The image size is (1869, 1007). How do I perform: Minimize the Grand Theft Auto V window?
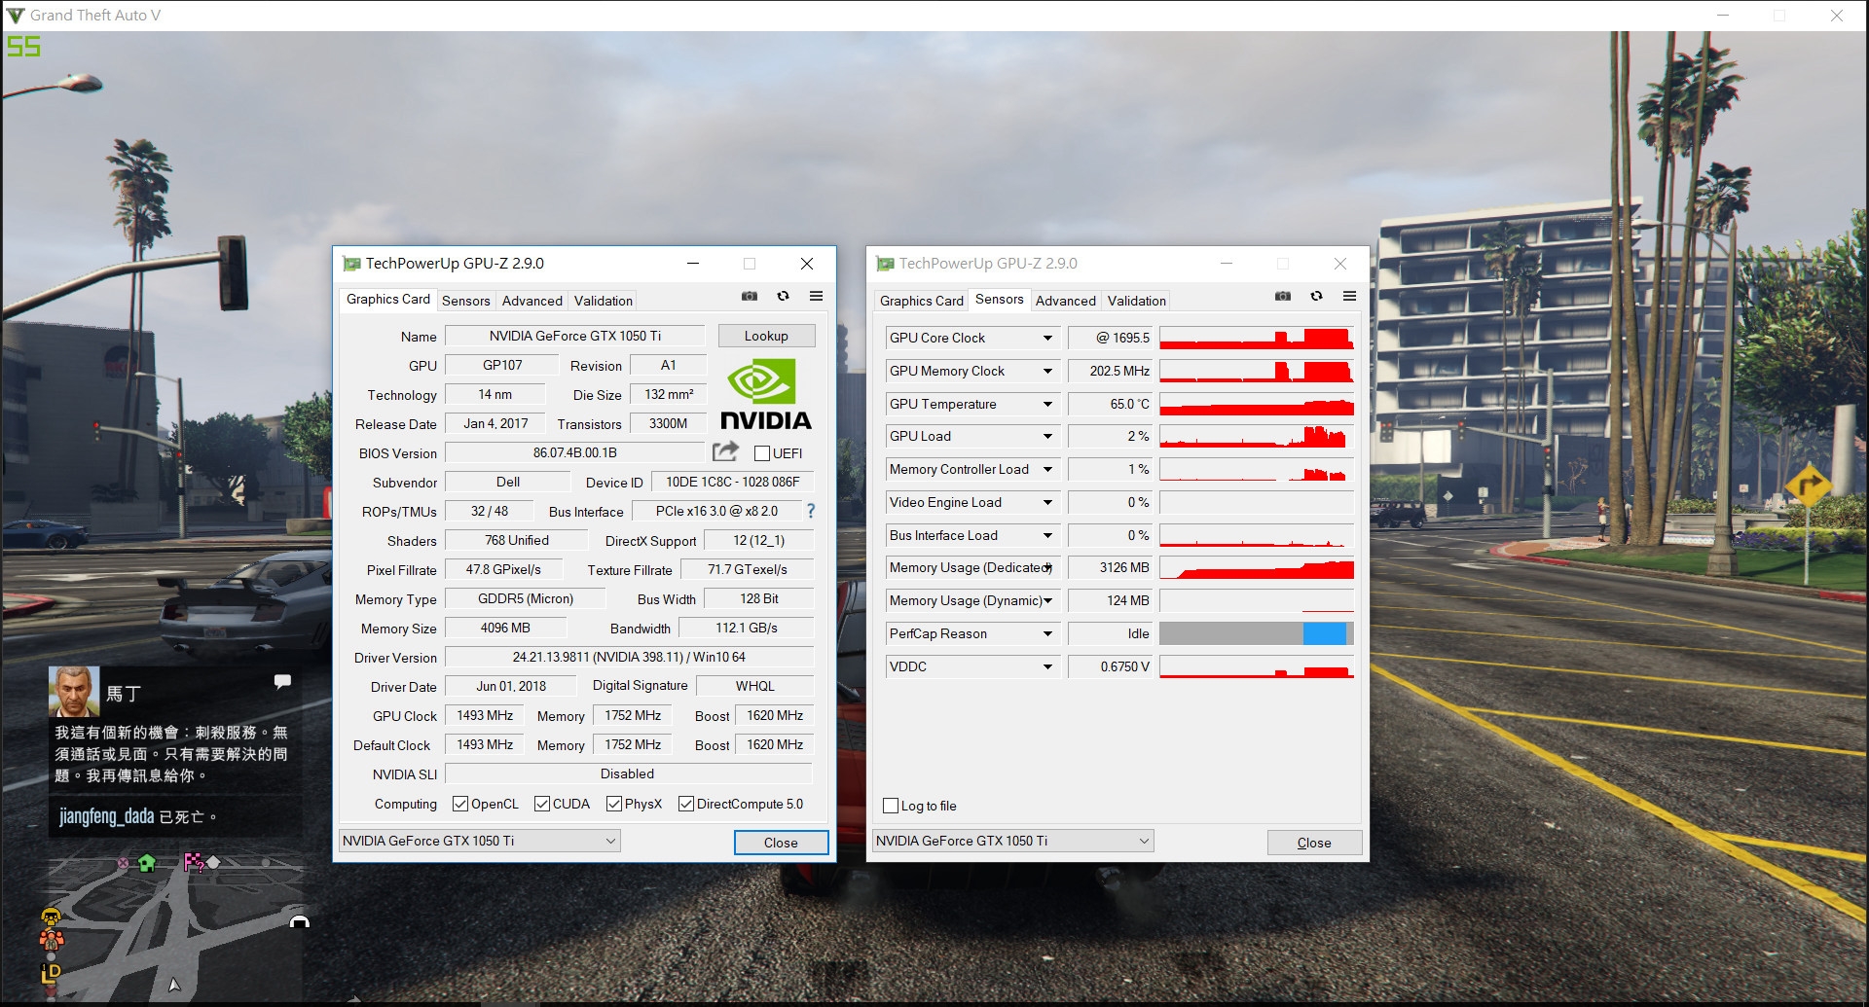(1722, 16)
